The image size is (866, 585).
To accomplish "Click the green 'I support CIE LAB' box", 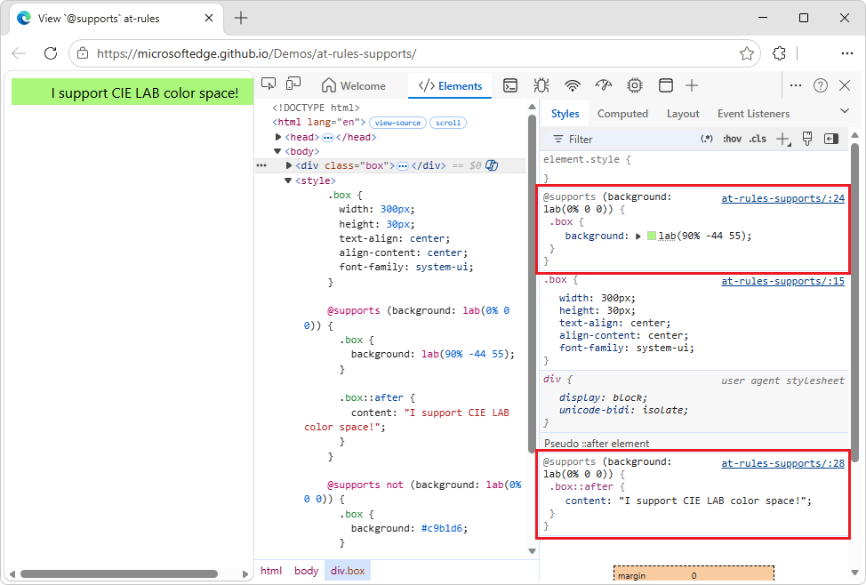I will (x=132, y=92).
